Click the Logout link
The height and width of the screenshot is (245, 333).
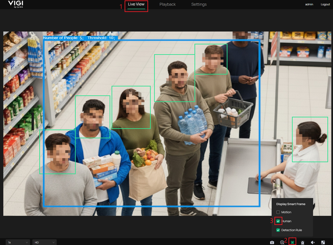[x=325, y=4]
